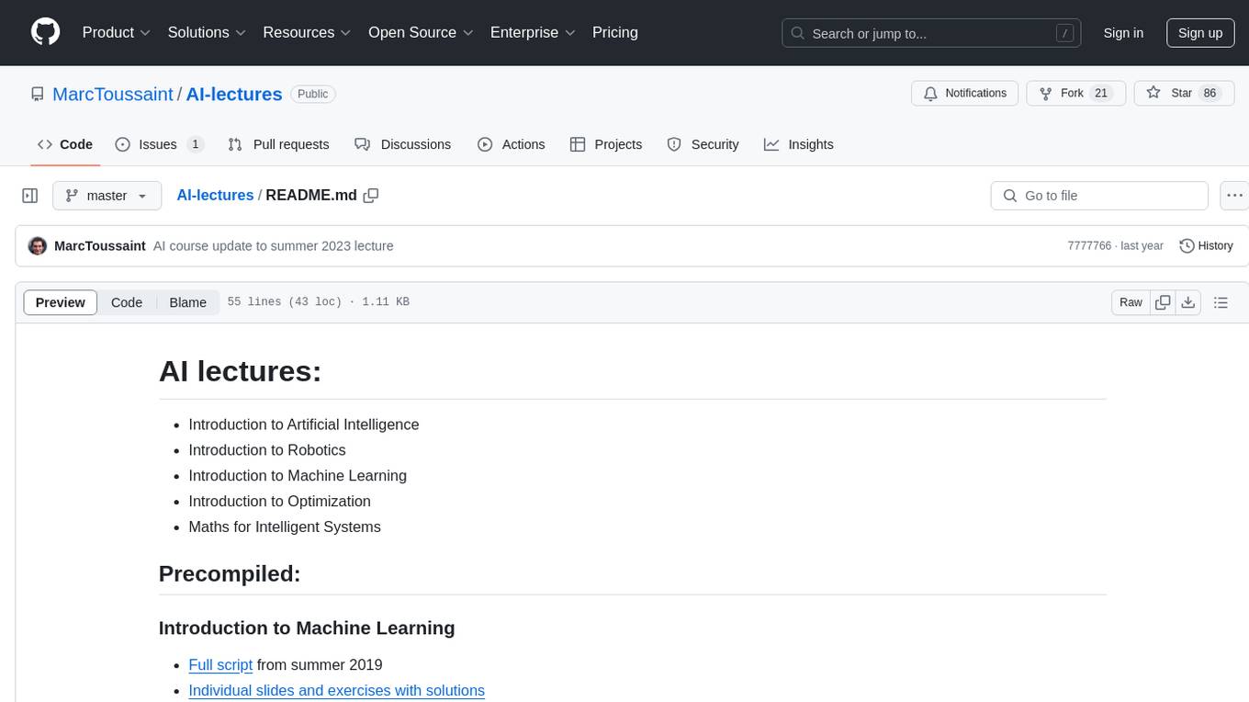Click the file info '55 lines (43 loc)' text
Image resolution: width=1249 pixels, height=702 pixels.
(285, 302)
